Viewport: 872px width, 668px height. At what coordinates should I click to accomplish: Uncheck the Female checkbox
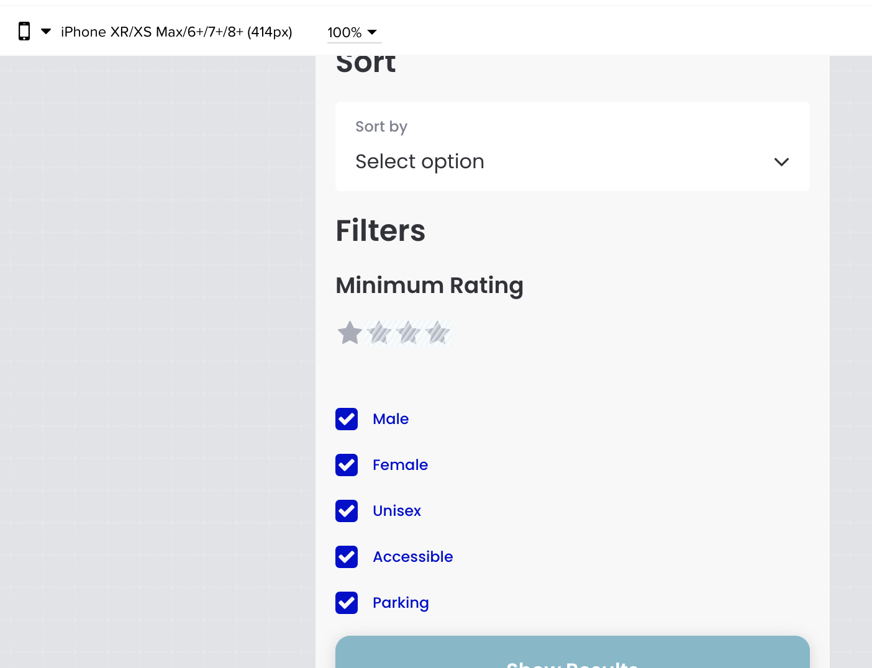point(347,465)
